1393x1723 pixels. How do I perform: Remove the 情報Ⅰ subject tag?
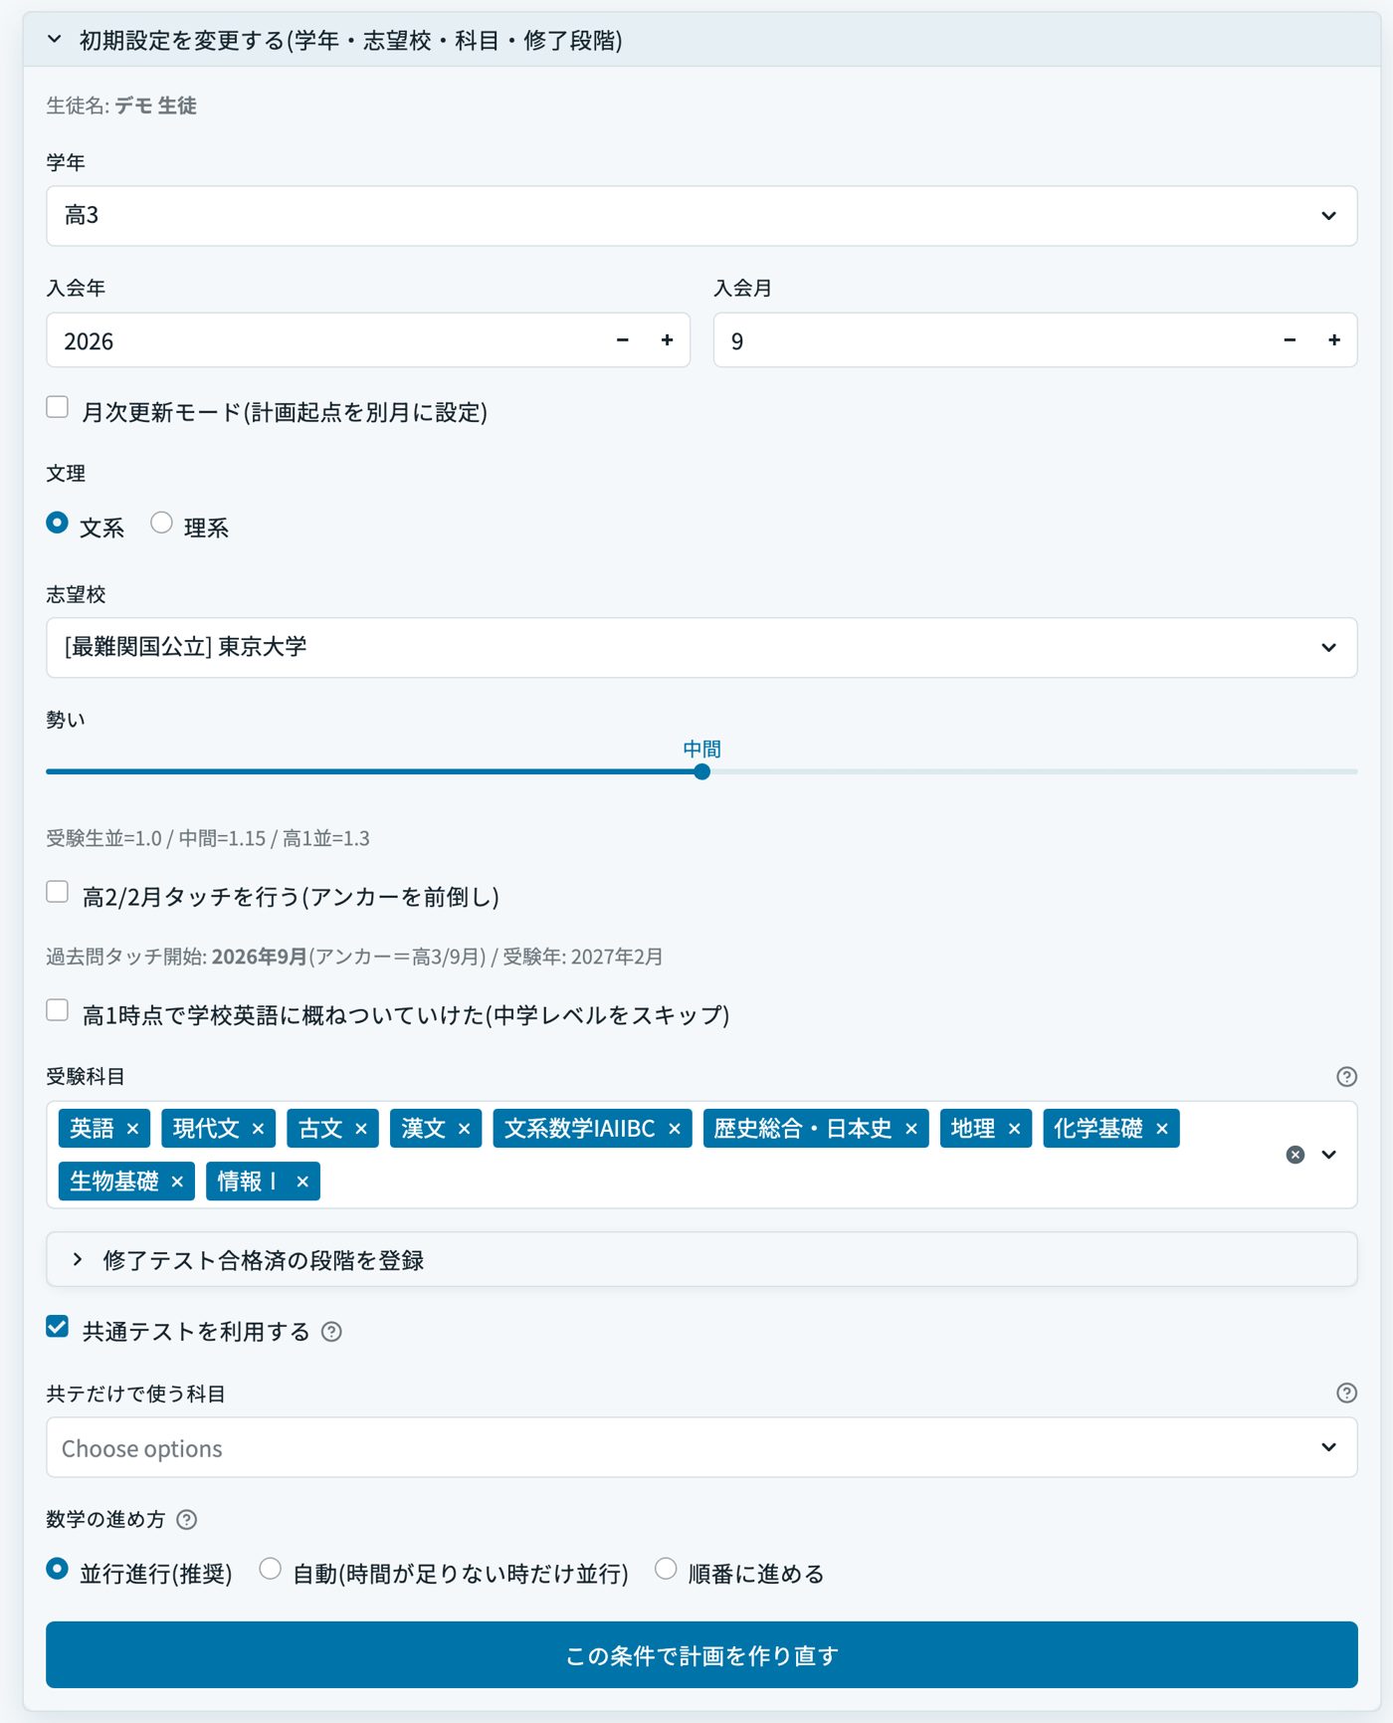point(302,1182)
